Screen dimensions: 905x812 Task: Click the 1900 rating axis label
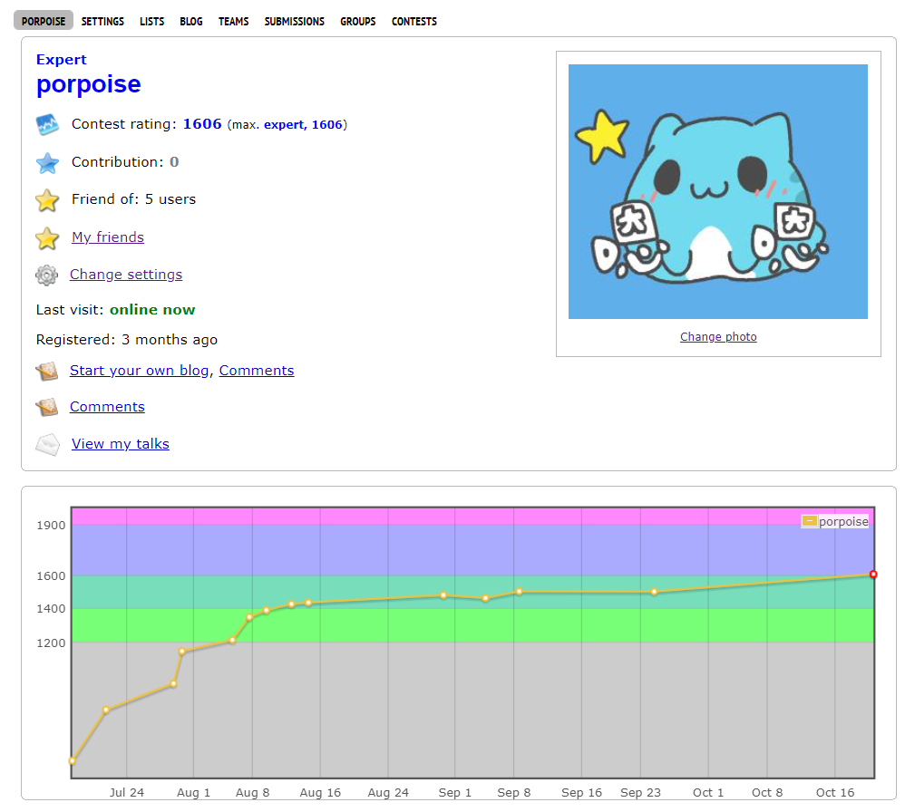point(51,526)
